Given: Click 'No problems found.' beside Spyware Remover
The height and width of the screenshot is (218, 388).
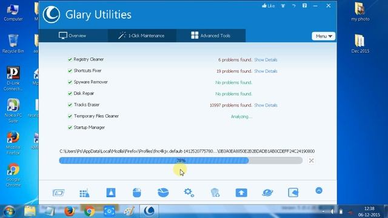Looking at the screenshot, I should (x=233, y=82).
